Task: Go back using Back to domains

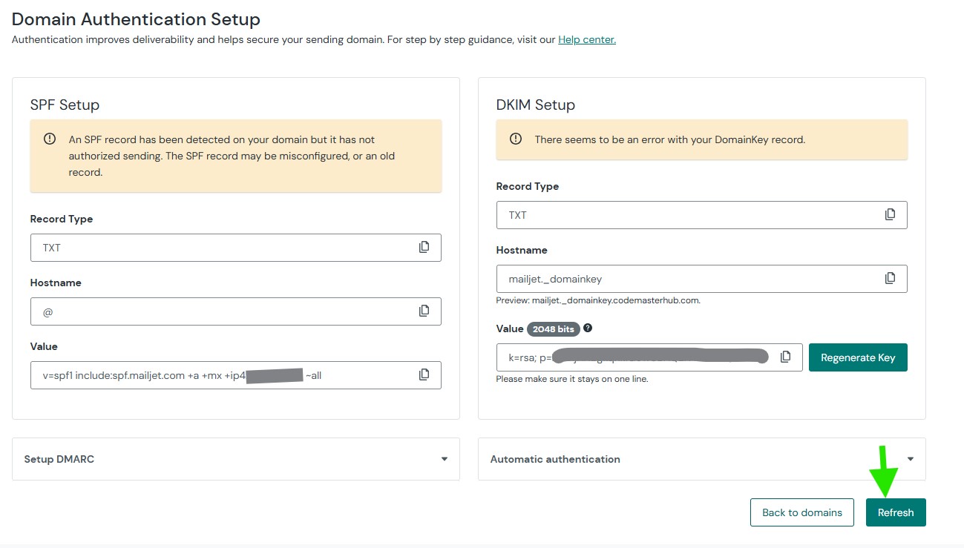Action: coord(801,512)
